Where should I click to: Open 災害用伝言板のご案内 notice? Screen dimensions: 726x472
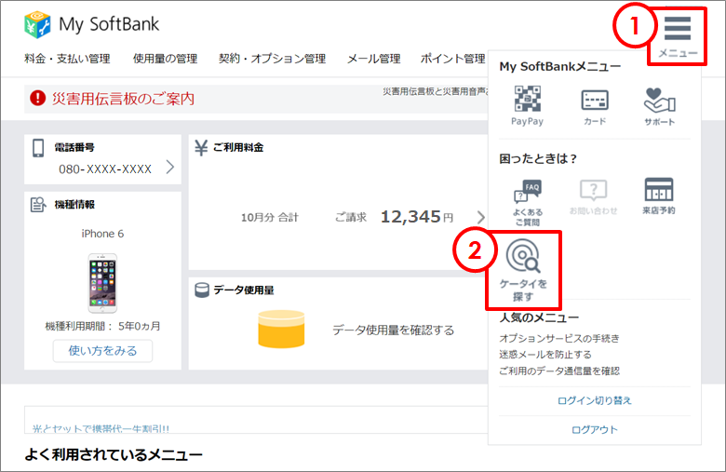123,99
